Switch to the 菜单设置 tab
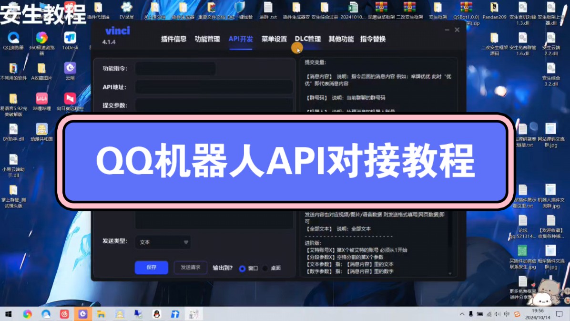The width and height of the screenshot is (570, 321). pyautogui.click(x=275, y=39)
